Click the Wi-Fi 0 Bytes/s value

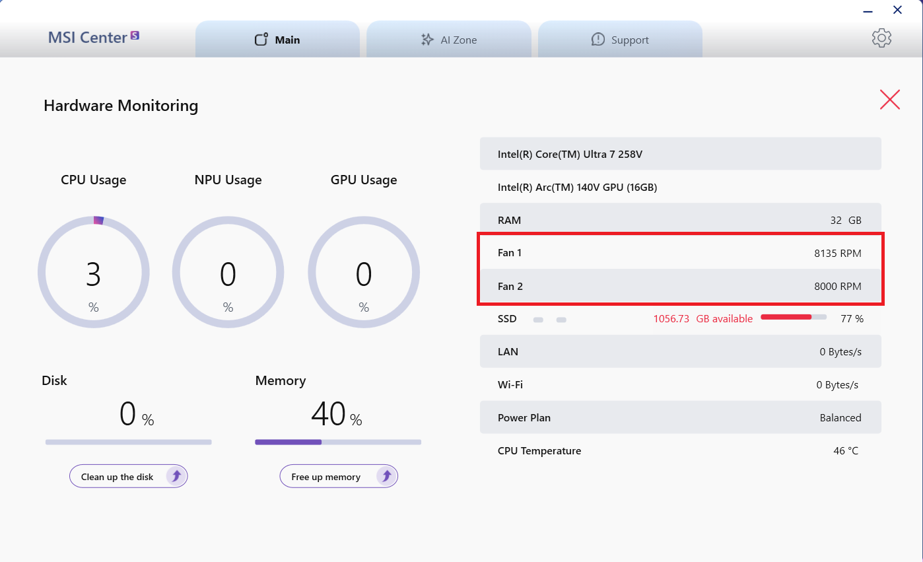click(837, 384)
